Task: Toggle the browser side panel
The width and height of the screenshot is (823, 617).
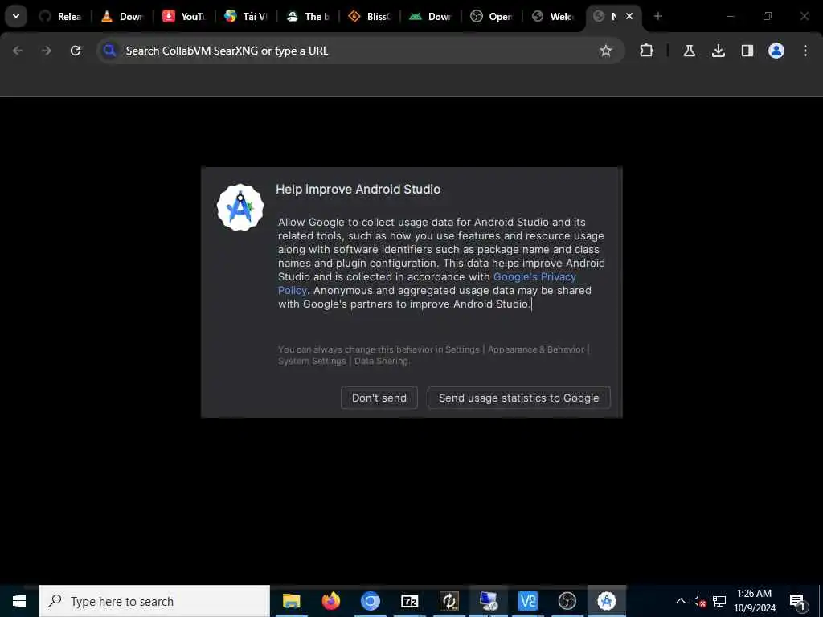Action: pos(747,51)
